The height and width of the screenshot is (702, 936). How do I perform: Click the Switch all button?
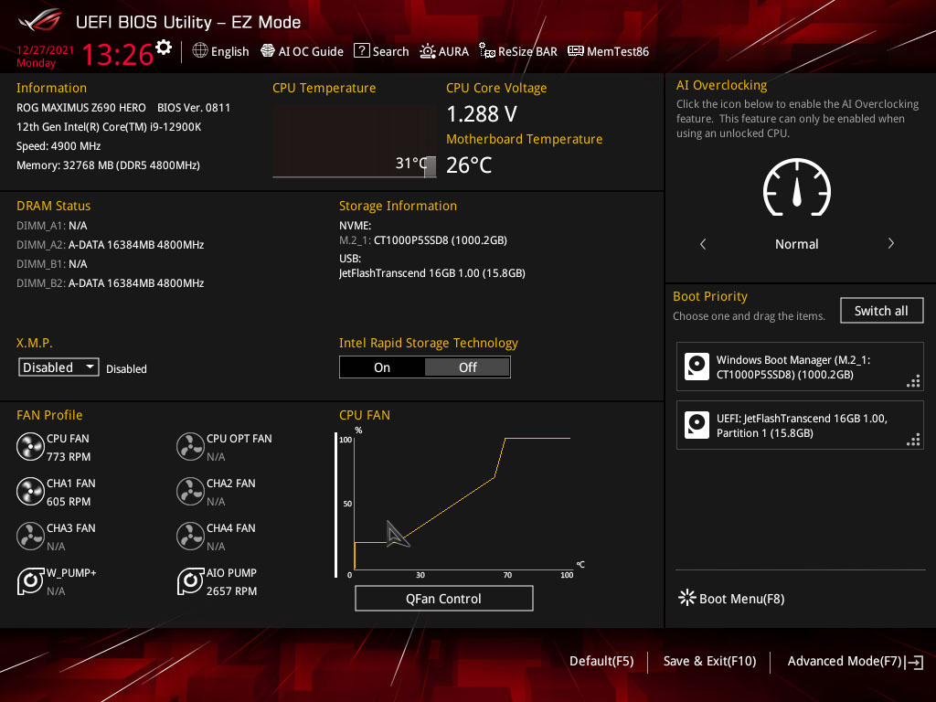pos(881,311)
